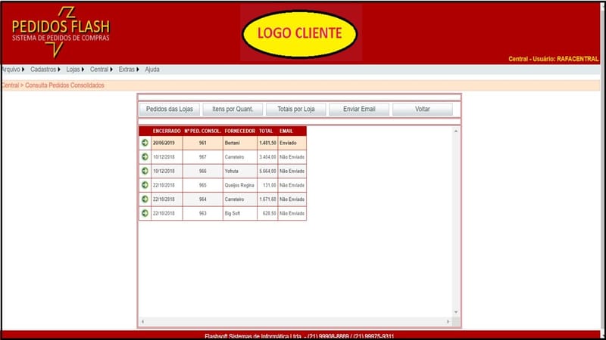Select Ajuda in the menu bar
The image size is (606, 340).
click(x=152, y=70)
